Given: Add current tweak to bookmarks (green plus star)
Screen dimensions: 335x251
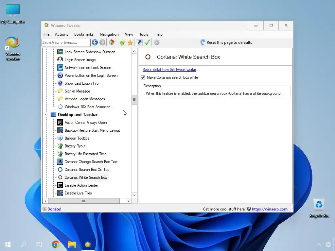Looking at the screenshot, I should tap(122, 42).
